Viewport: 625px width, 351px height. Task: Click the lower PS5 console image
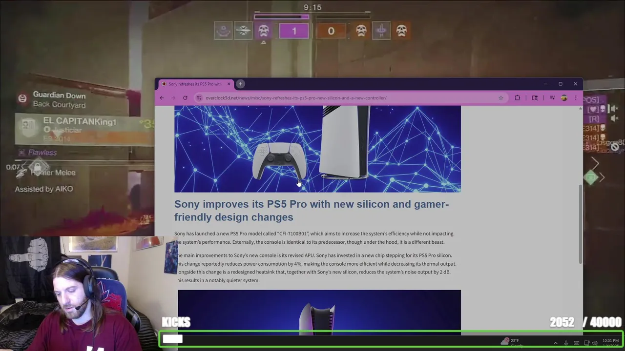(319, 312)
